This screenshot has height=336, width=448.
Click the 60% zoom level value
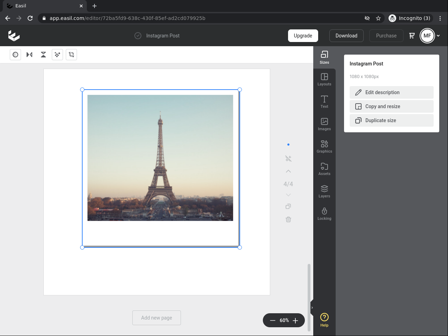click(284, 321)
